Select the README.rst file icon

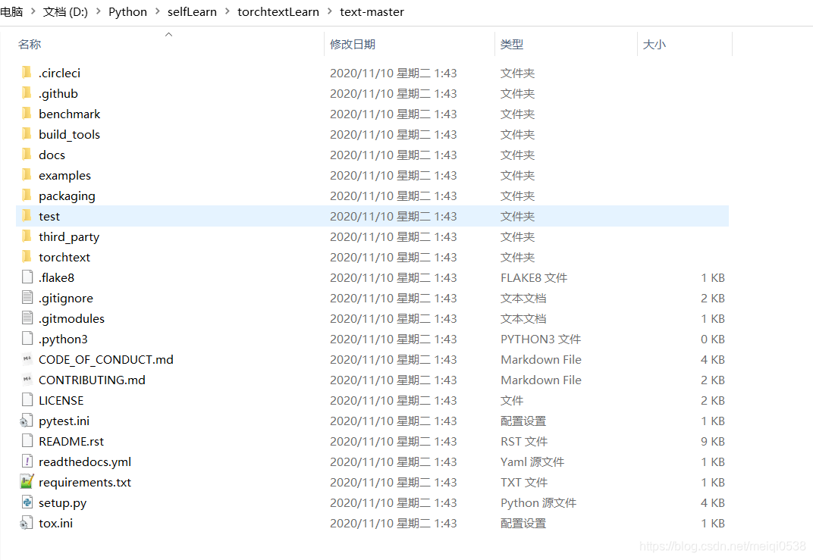pyautogui.click(x=27, y=440)
